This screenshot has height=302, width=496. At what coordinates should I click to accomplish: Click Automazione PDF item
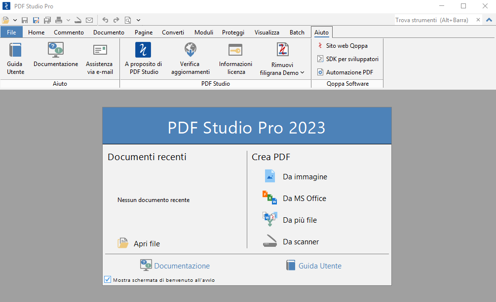(345, 72)
